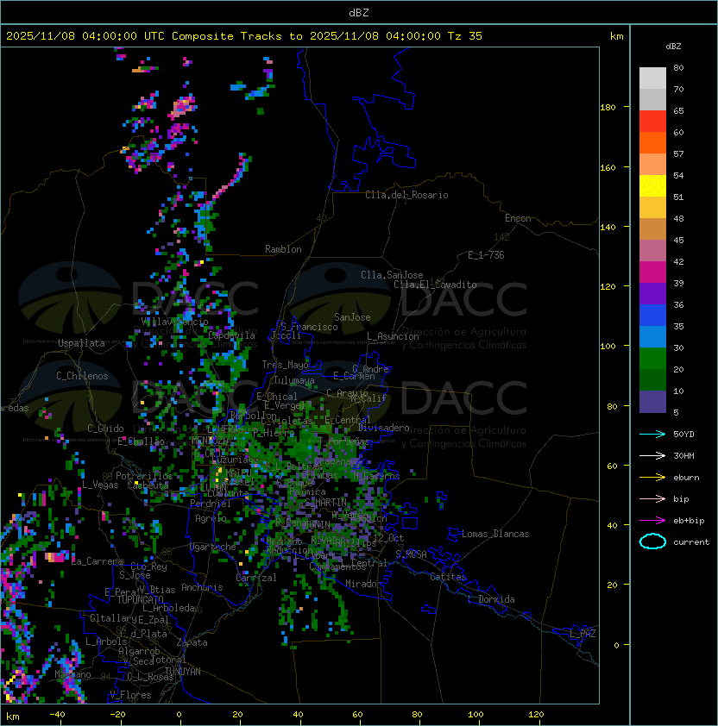Click the Potrerillos map label
Viewport: 718px width, 726px height.
pyautogui.click(x=144, y=476)
